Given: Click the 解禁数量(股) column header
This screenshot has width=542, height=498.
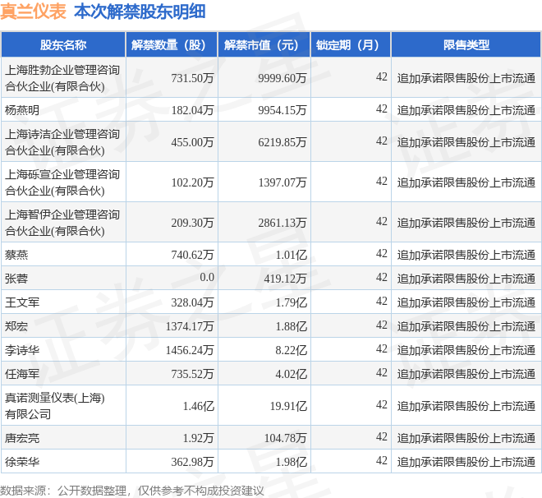Looking at the screenshot, I should [x=172, y=44].
